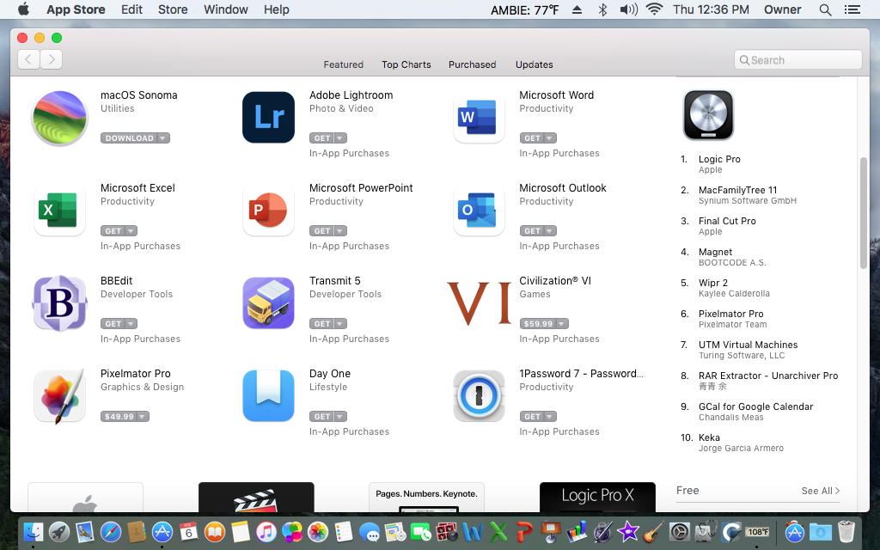Open the Owner user menu
This screenshot has height=550, width=880.
pyautogui.click(x=782, y=9)
